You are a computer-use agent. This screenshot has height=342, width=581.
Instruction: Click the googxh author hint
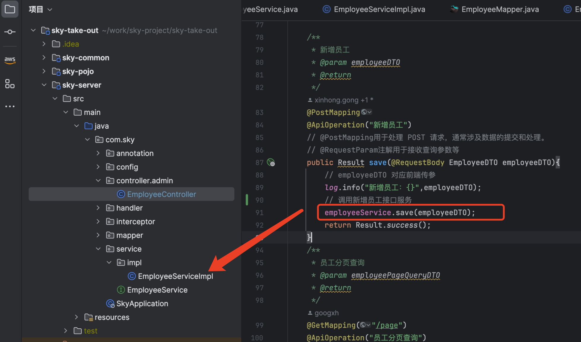click(x=323, y=313)
